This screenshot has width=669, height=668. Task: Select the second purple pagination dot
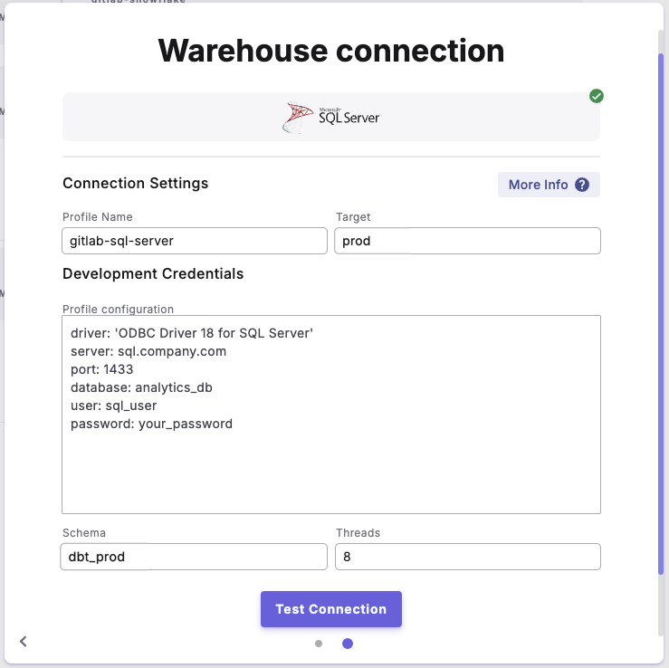[348, 644]
